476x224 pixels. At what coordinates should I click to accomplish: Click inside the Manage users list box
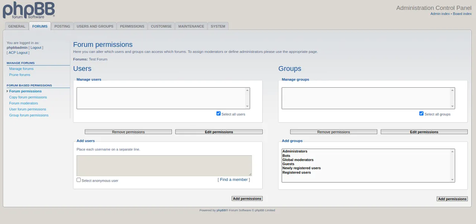(x=163, y=98)
